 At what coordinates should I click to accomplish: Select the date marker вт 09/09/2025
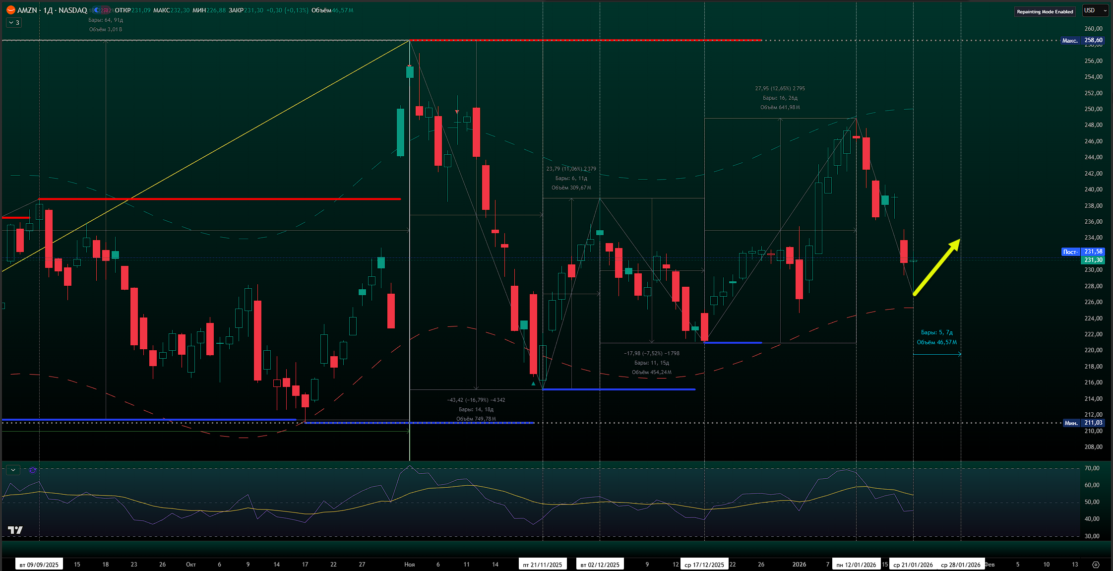tap(39, 565)
